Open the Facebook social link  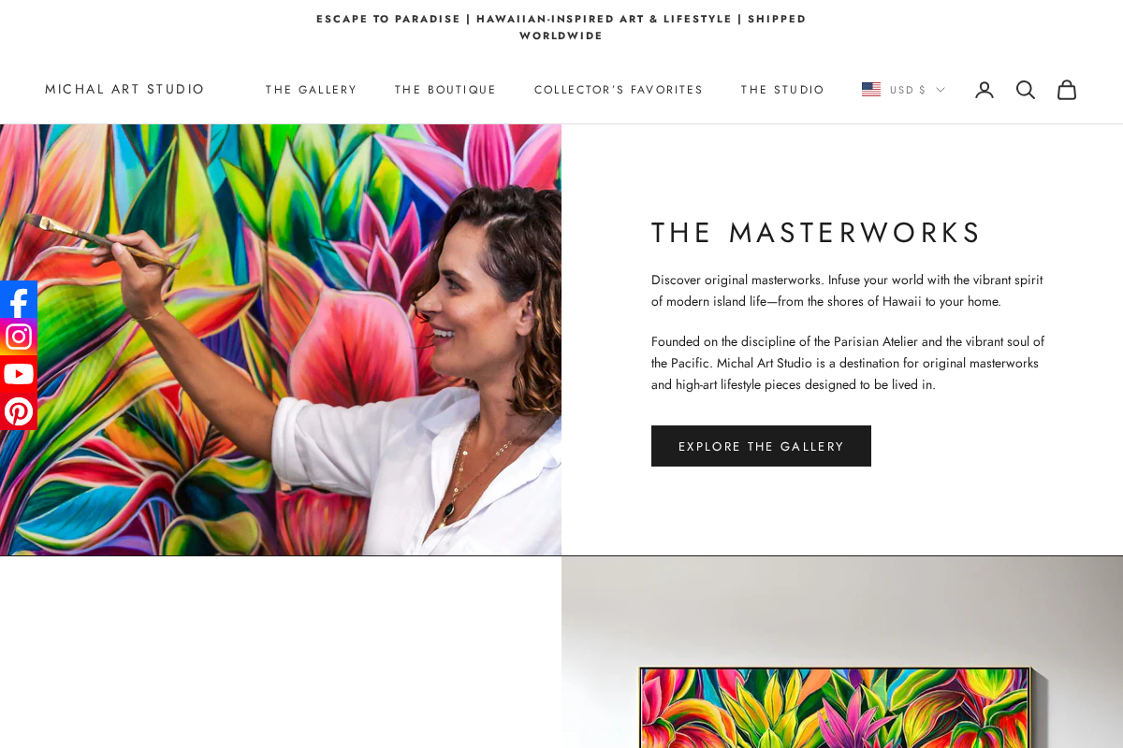point(19,299)
